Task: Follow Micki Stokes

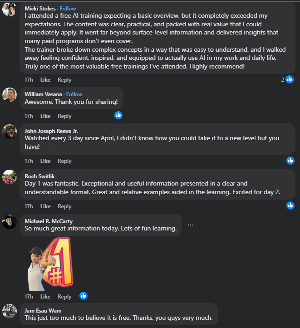Action: (x=68, y=8)
